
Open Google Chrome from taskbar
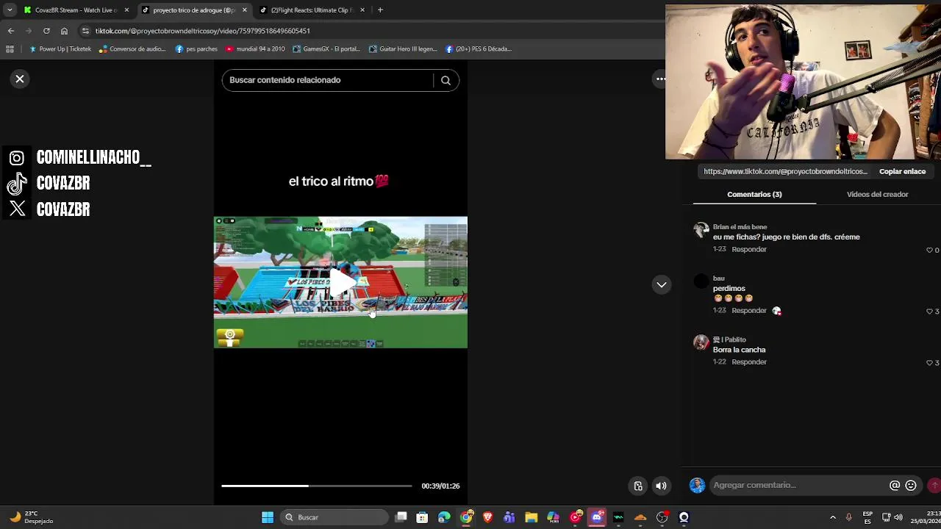click(466, 517)
